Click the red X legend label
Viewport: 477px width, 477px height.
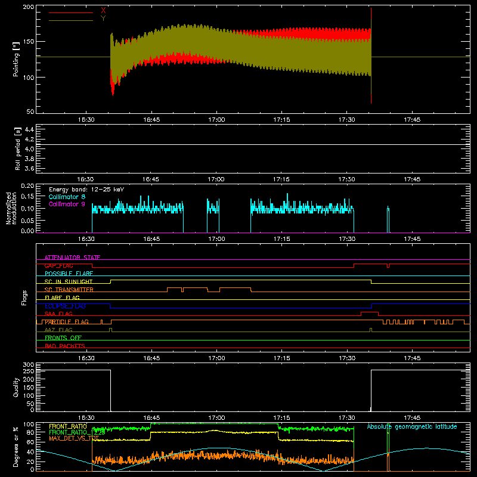103,11
